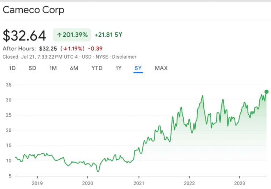Click the green 201.39% gain badge
271x189 pixels.
pyautogui.click(x=72, y=35)
